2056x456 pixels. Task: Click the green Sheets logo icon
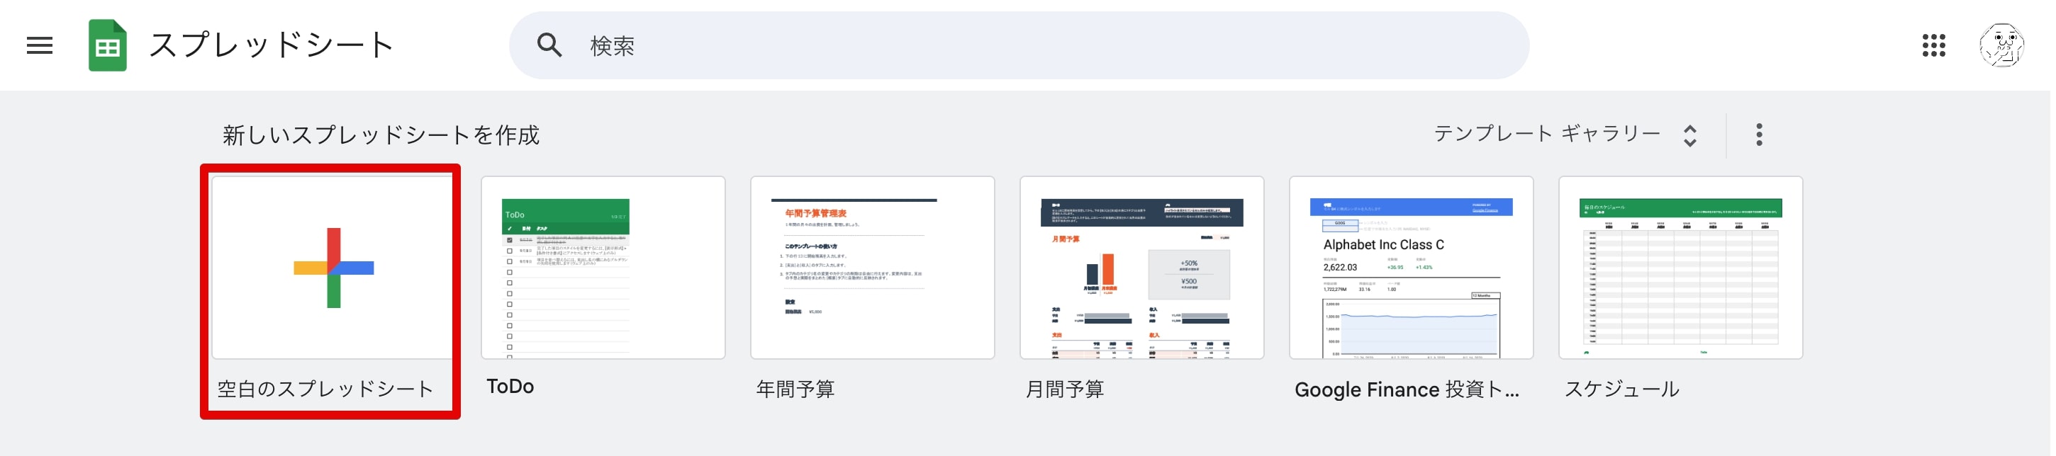coord(108,45)
